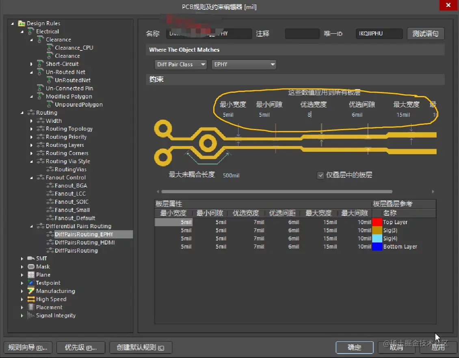Close the PCB rules editor dialog
The height and width of the screenshot is (358, 459).
tap(448, 5)
